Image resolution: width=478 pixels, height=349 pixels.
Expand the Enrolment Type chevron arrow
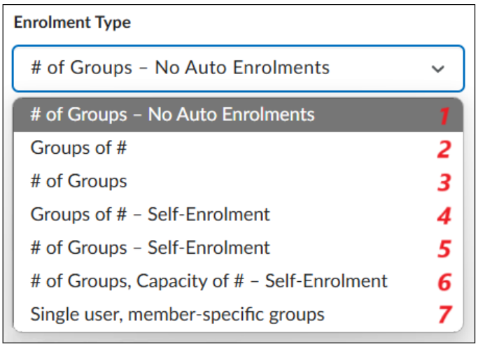tap(438, 69)
